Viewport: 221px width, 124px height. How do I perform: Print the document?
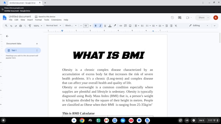[x=20, y=26]
